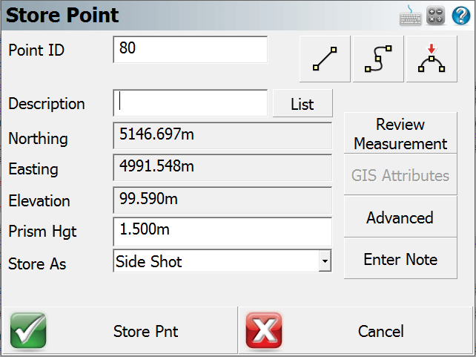
Task: Click the Side Shot text in Store As
Action: pyautogui.click(x=149, y=261)
